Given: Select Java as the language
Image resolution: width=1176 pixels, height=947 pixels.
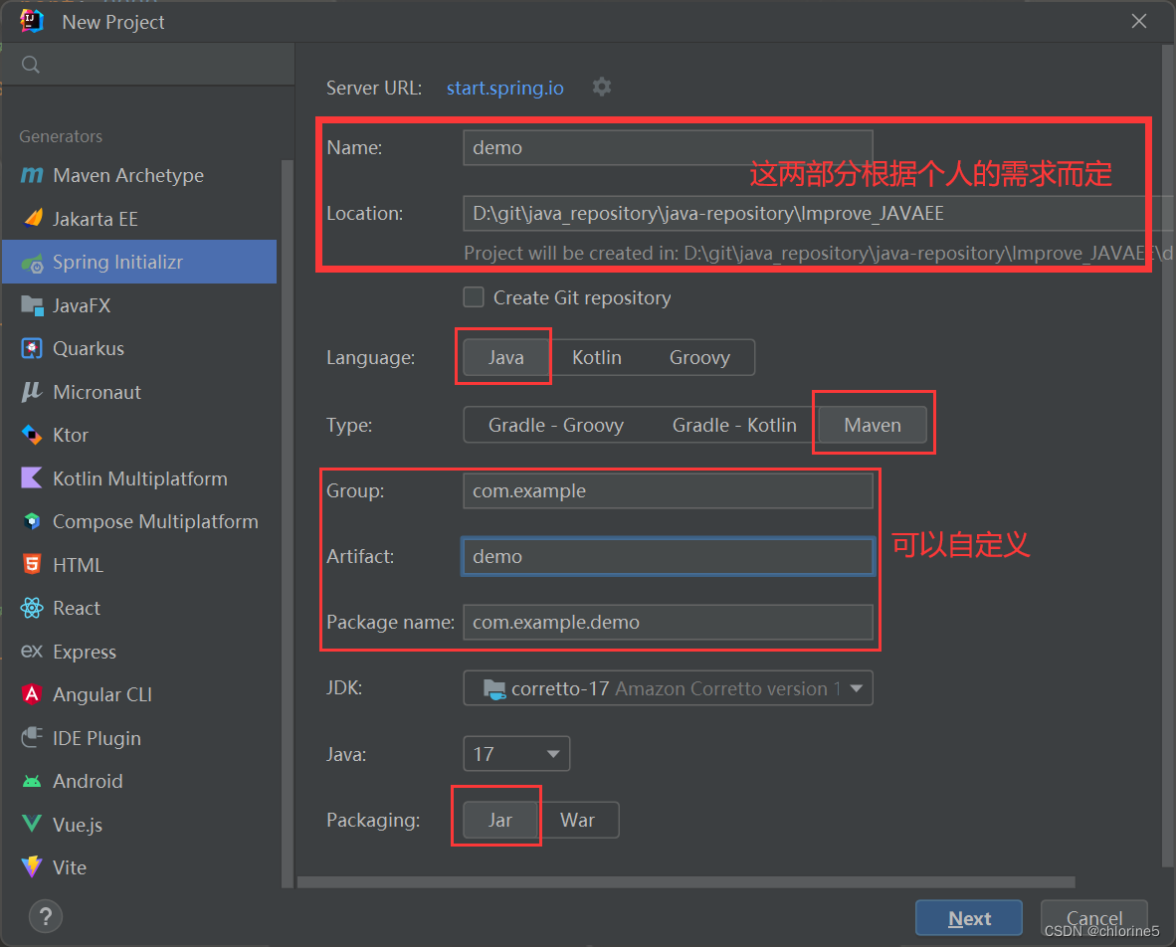Looking at the screenshot, I should pyautogui.click(x=506, y=358).
